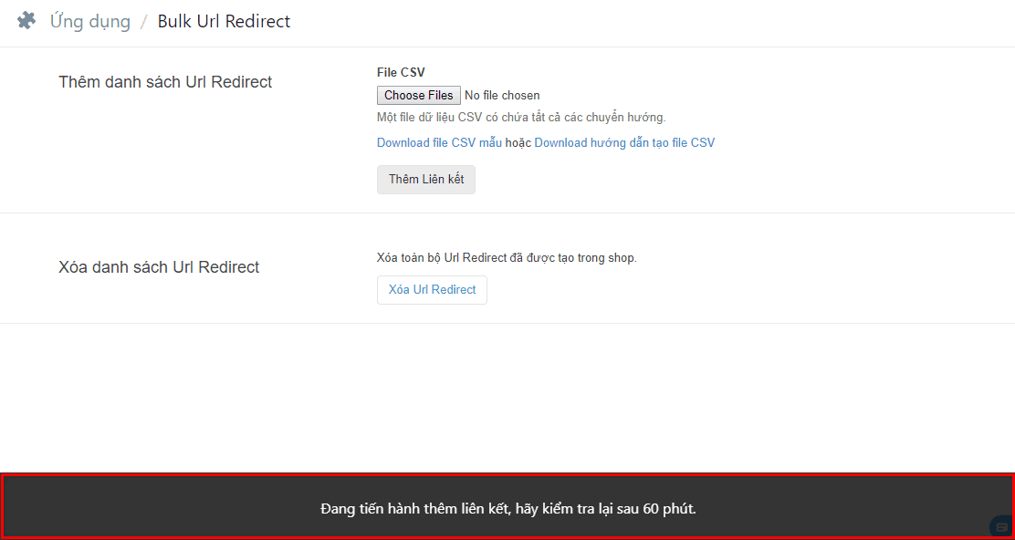The width and height of the screenshot is (1015, 540).
Task: Go back to Ứng dụng breadcrumb
Action: 90,21
